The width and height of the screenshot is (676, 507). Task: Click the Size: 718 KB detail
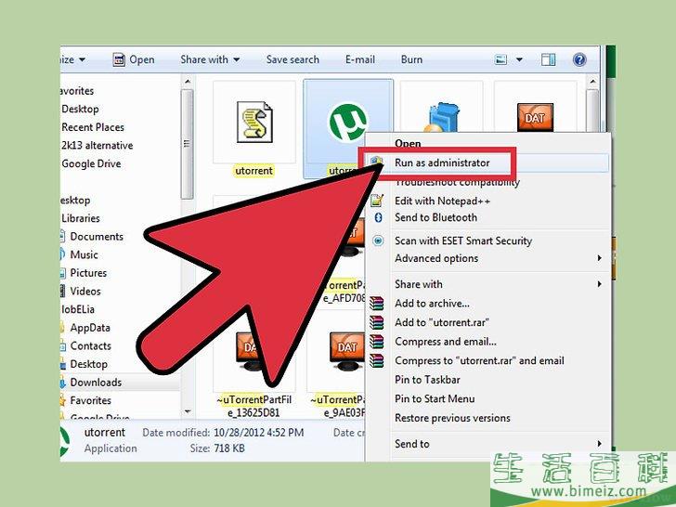[217, 448]
